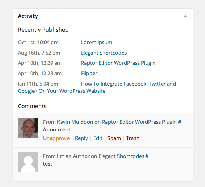Open the Elegant Shortcodes published post
205x187 pixels.
[x=104, y=53]
